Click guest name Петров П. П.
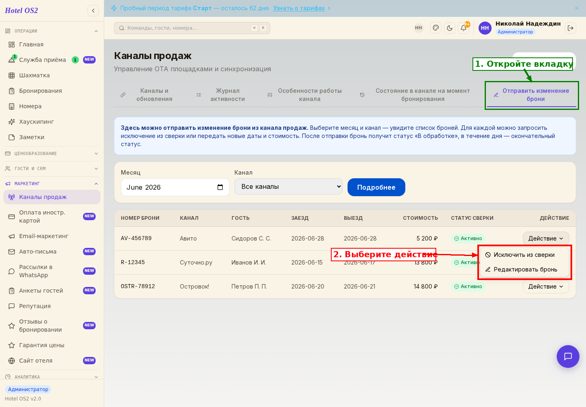Viewport: 586px width, 407px height. [x=249, y=287]
